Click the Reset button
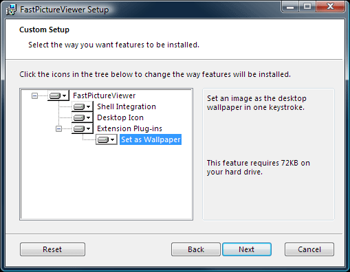350x272 pixels. point(52,249)
